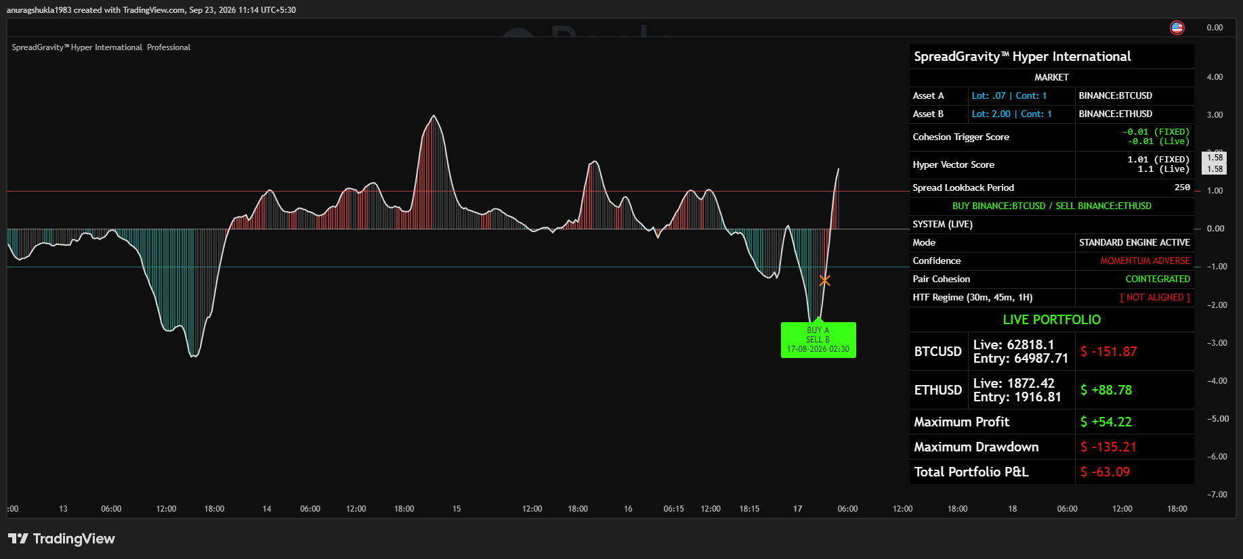Screen dimensions: 1243x559
Task: Select the MOMENTUM ADVERSE status
Action: click(1145, 261)
